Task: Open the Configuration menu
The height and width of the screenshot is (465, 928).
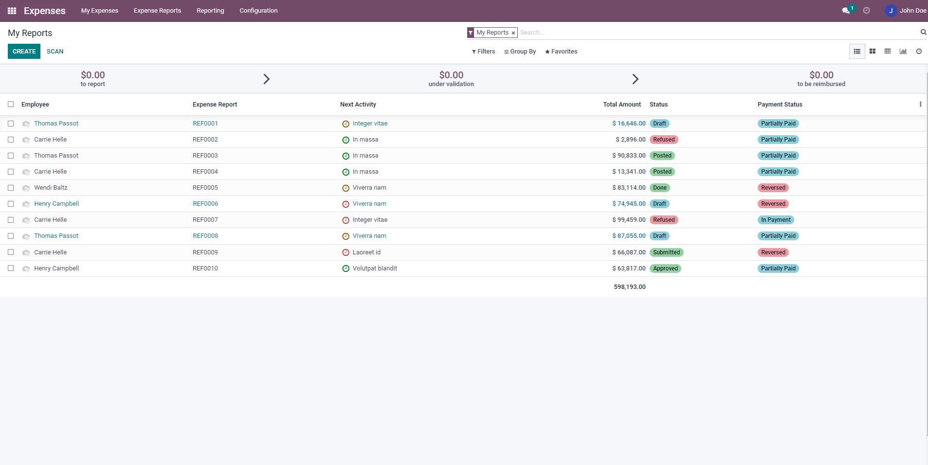Action: tap(258, 11)
